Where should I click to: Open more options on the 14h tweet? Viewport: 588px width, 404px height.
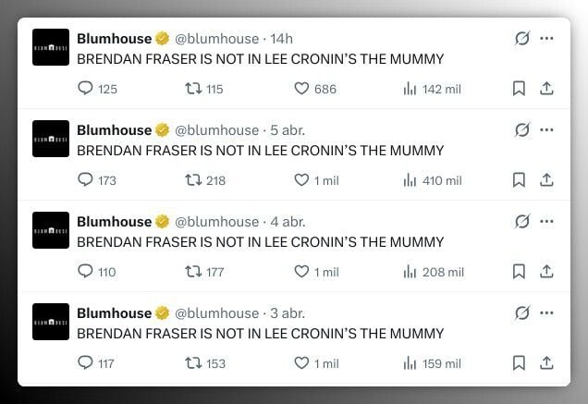pos(546,39)
